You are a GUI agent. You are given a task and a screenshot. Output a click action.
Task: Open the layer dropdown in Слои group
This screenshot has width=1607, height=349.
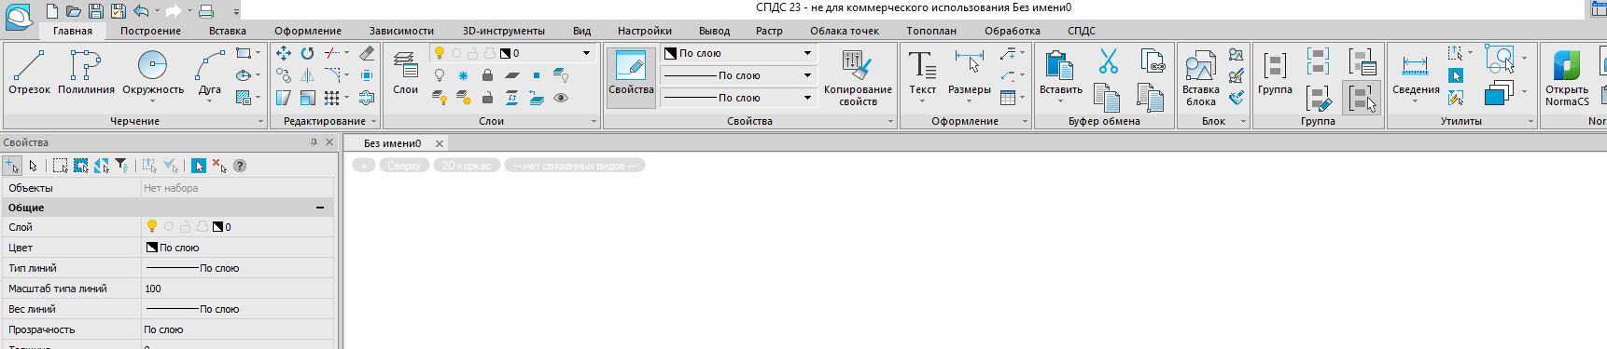point(586,53)
